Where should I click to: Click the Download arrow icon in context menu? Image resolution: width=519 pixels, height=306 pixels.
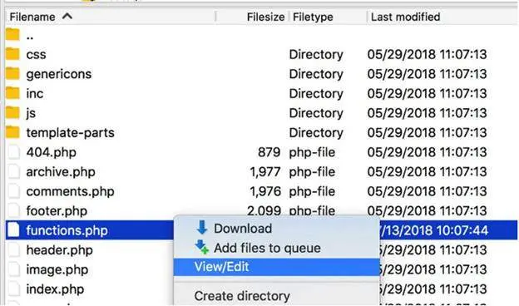pyautogui.click(x=201, y=228)
